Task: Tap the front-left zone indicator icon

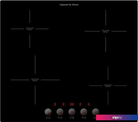Action: (x=47, y=118)
